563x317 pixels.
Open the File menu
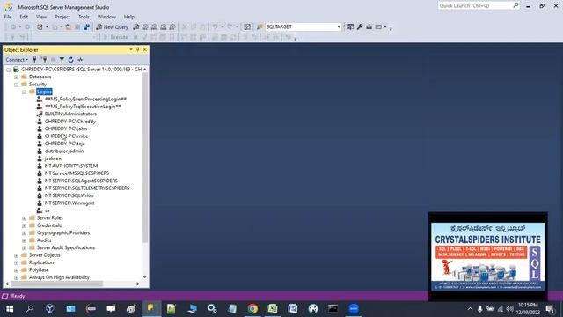(x=8, y=17)
